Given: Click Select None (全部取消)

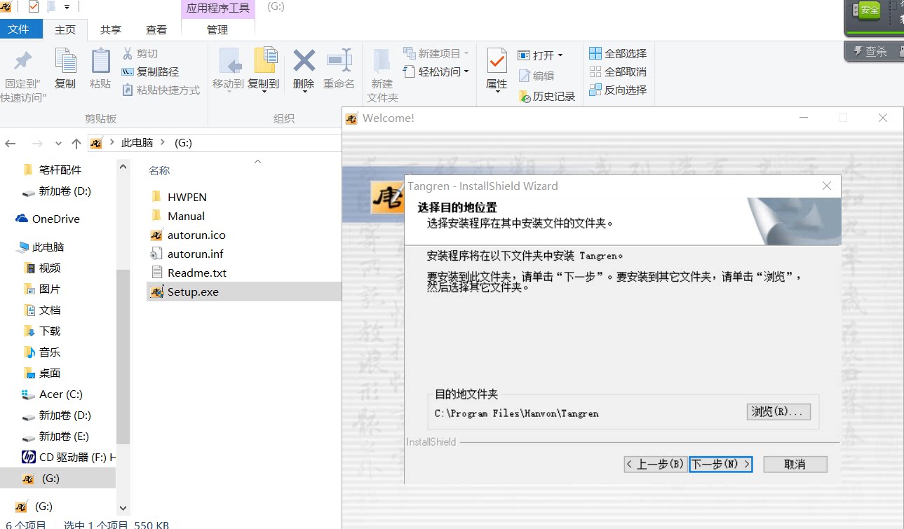Looking at the screenshot, I should [x=618, y=71].
